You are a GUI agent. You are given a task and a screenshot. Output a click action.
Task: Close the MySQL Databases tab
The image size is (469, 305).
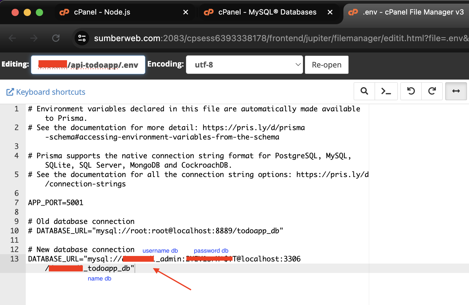pyautogui.click(x=330, y=12)
